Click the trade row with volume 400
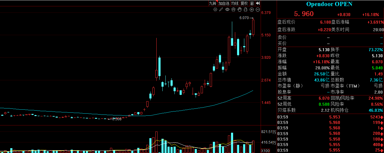The image size is (384, 153). tap(330, 145)
